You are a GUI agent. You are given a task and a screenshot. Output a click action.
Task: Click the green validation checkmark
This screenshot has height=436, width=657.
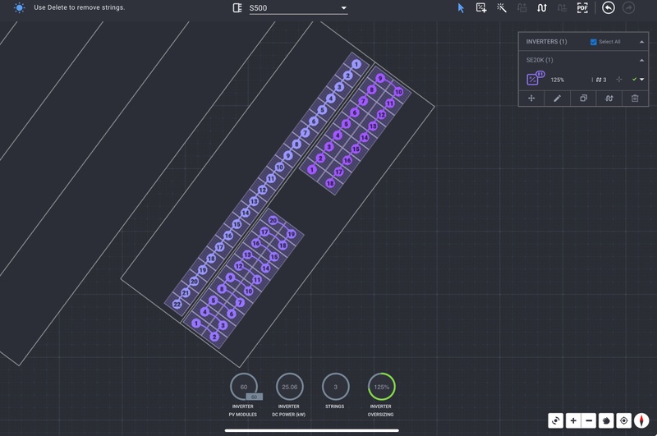634,79
